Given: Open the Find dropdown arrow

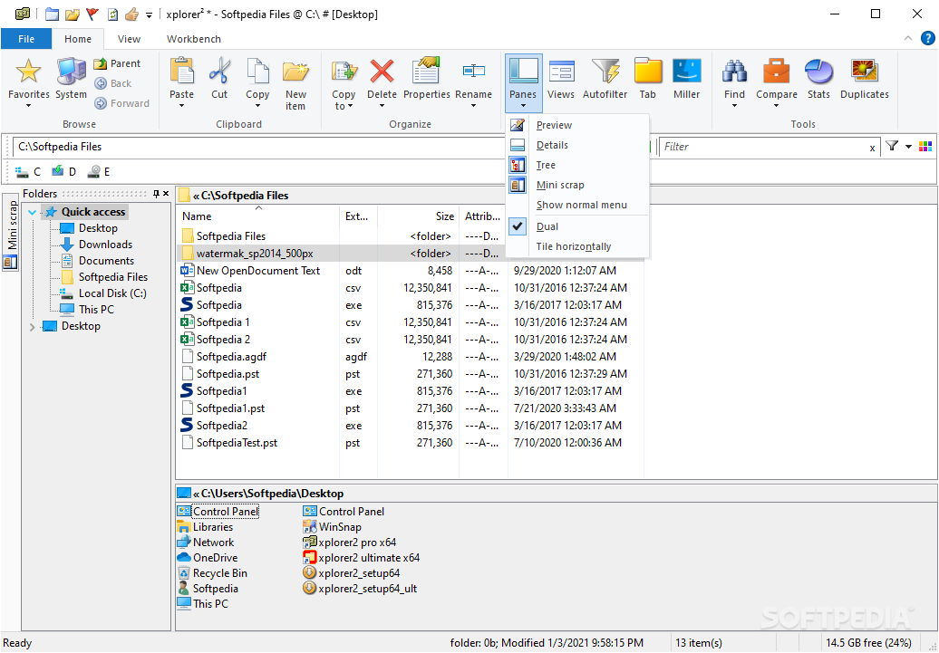Looking at the screenshot, I should pos(734,107).
